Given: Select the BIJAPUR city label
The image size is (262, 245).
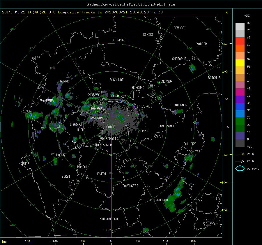Looking at the screenshot, I should (x=118, y=40).
